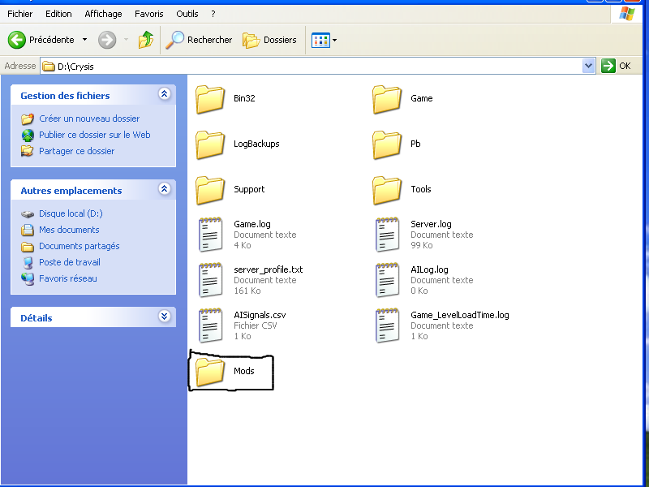Open the Rechercher search tool
The image size is (649, 487).
(x=199, y=40)
